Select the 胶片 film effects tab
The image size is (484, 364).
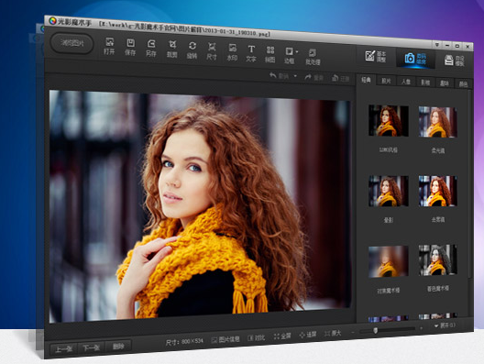(x=386, y=81)
